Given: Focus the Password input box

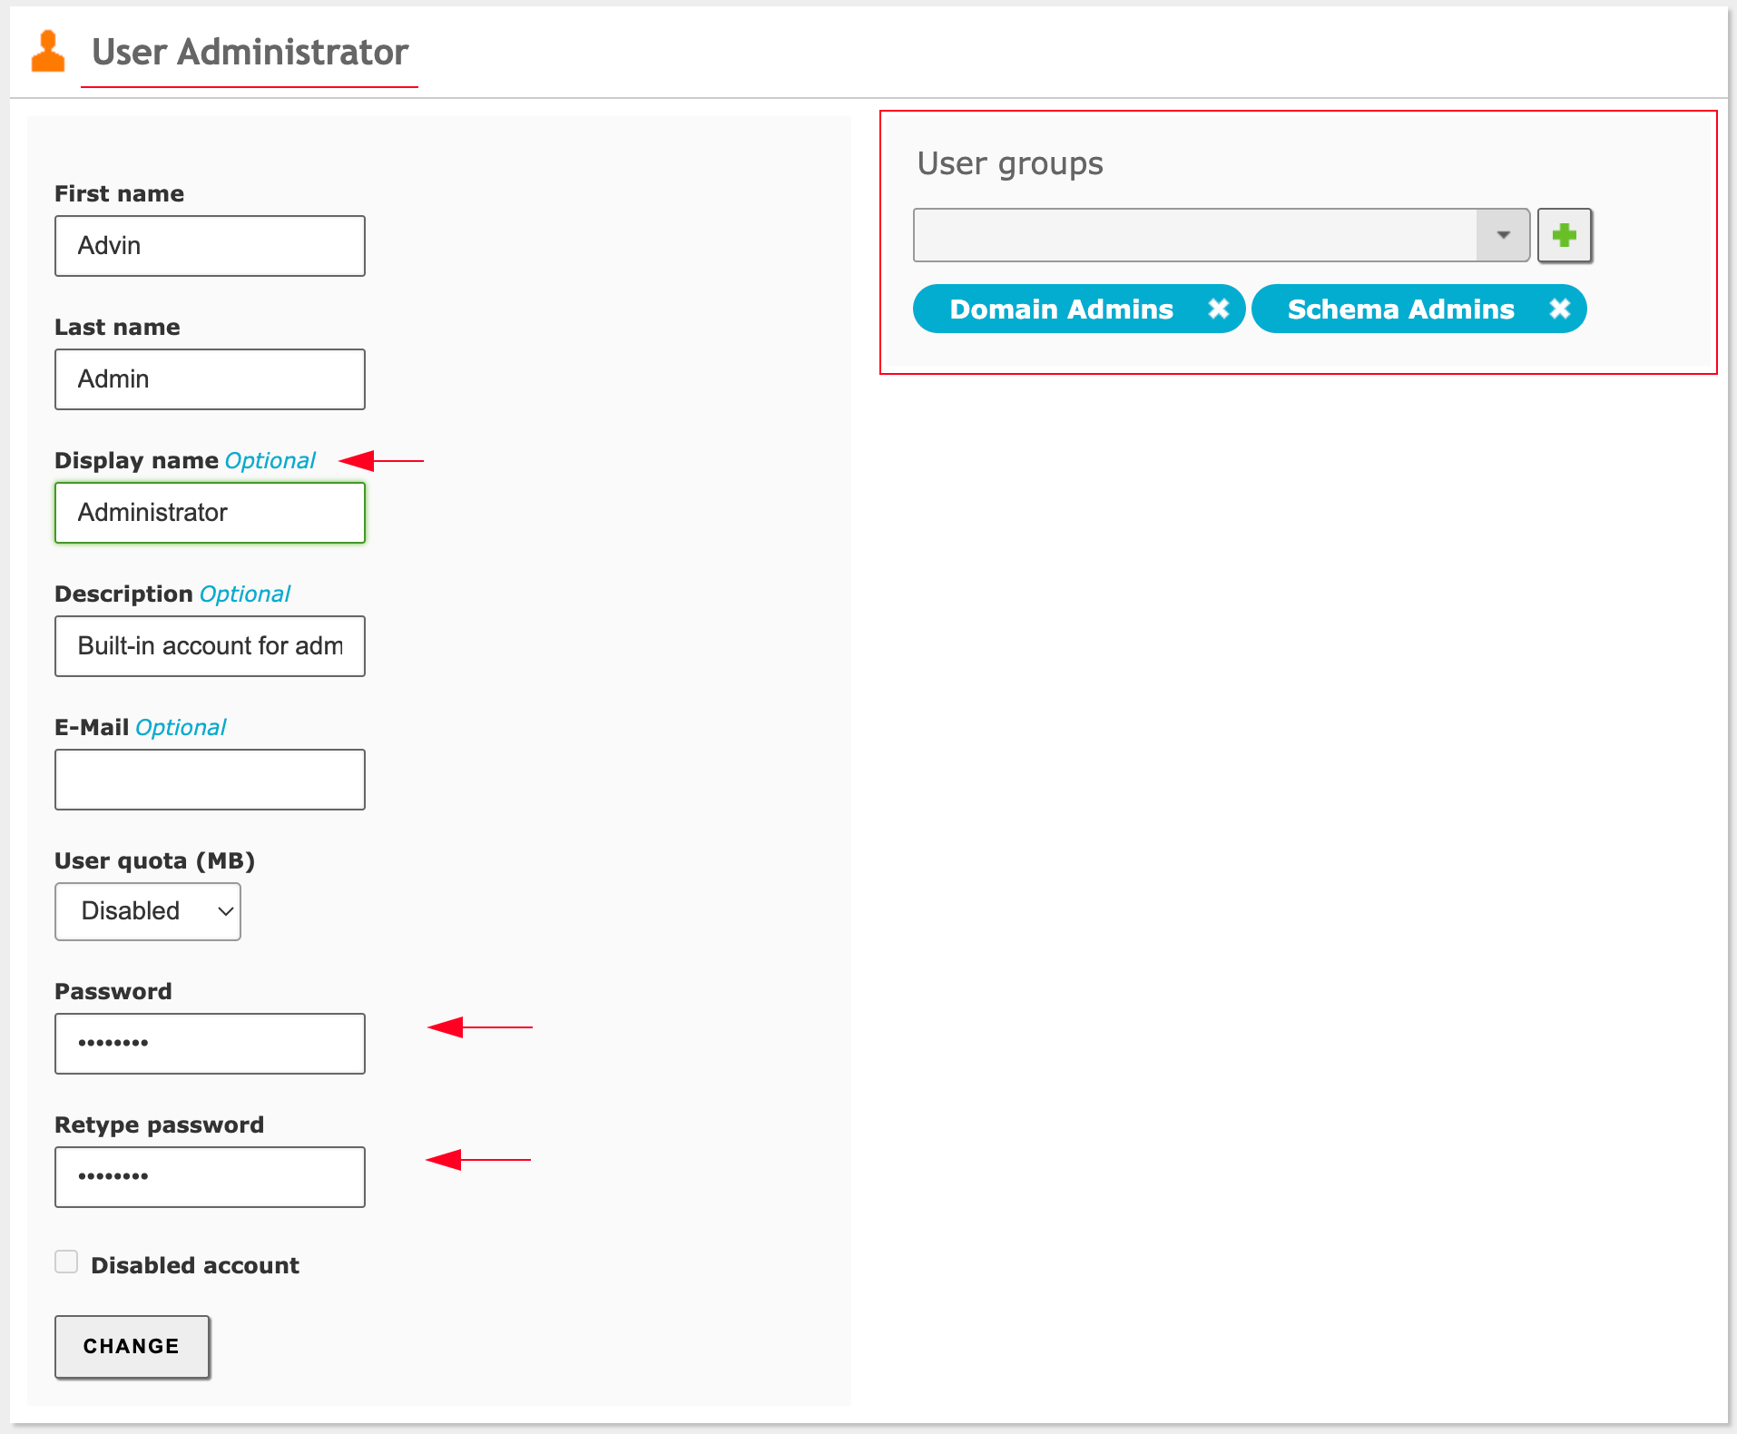Looking at the screenshot, I should [x=210, y=1044].
